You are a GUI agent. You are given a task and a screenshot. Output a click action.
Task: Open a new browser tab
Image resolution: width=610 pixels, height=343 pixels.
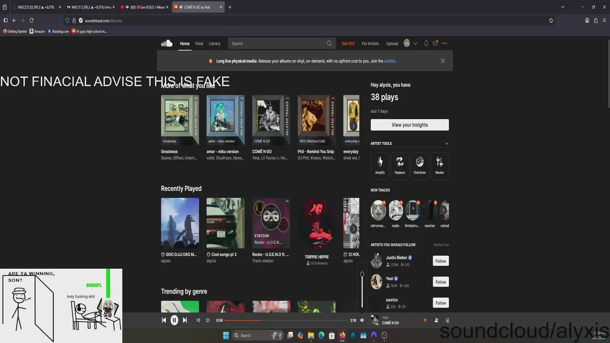(x=230, y=7)
